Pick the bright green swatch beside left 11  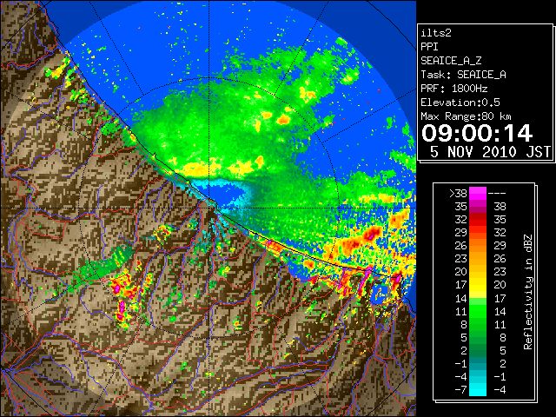[478, 311]
